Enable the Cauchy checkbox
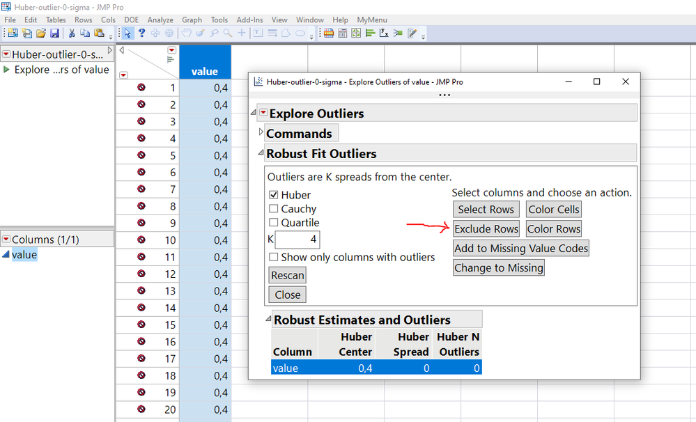This screenshot has width=696, height=422. [273, 209]
